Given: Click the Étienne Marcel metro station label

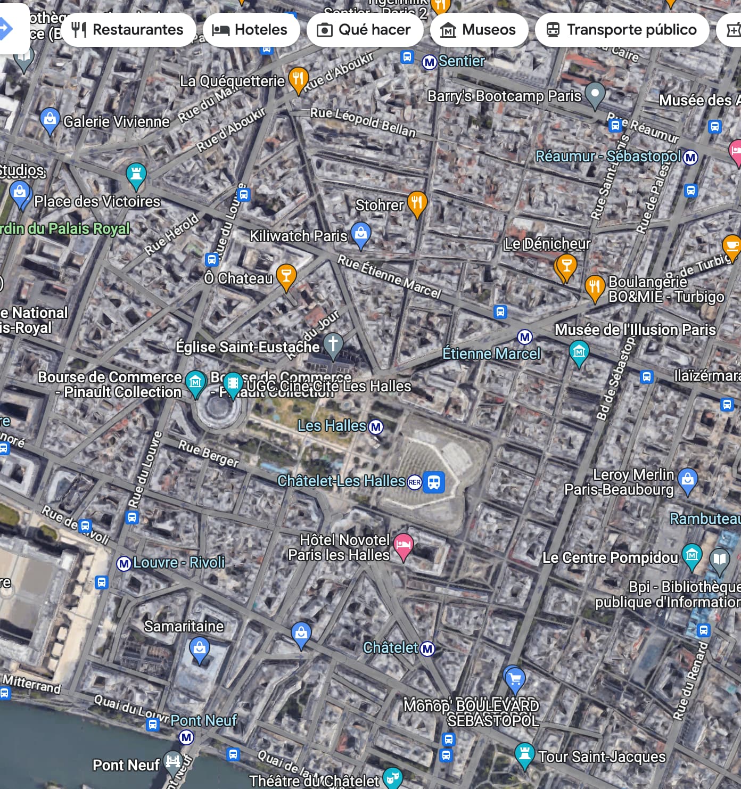Looking at the screenshot, I should coord(491,354).
